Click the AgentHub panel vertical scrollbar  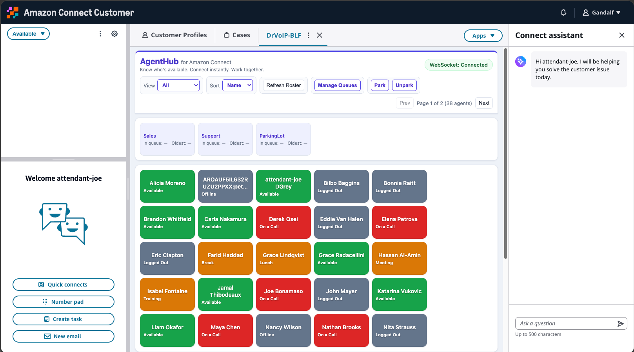tap(505, 153)
